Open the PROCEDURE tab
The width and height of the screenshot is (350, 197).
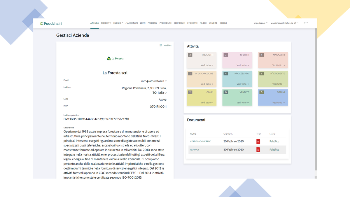(x=166, y=23)
